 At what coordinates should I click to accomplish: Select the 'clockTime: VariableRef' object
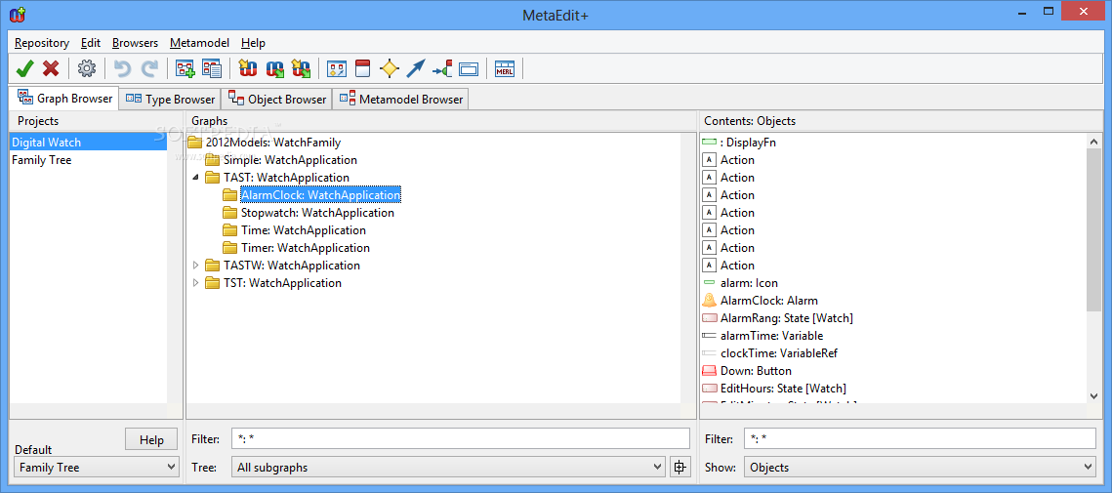pos(779,353)
